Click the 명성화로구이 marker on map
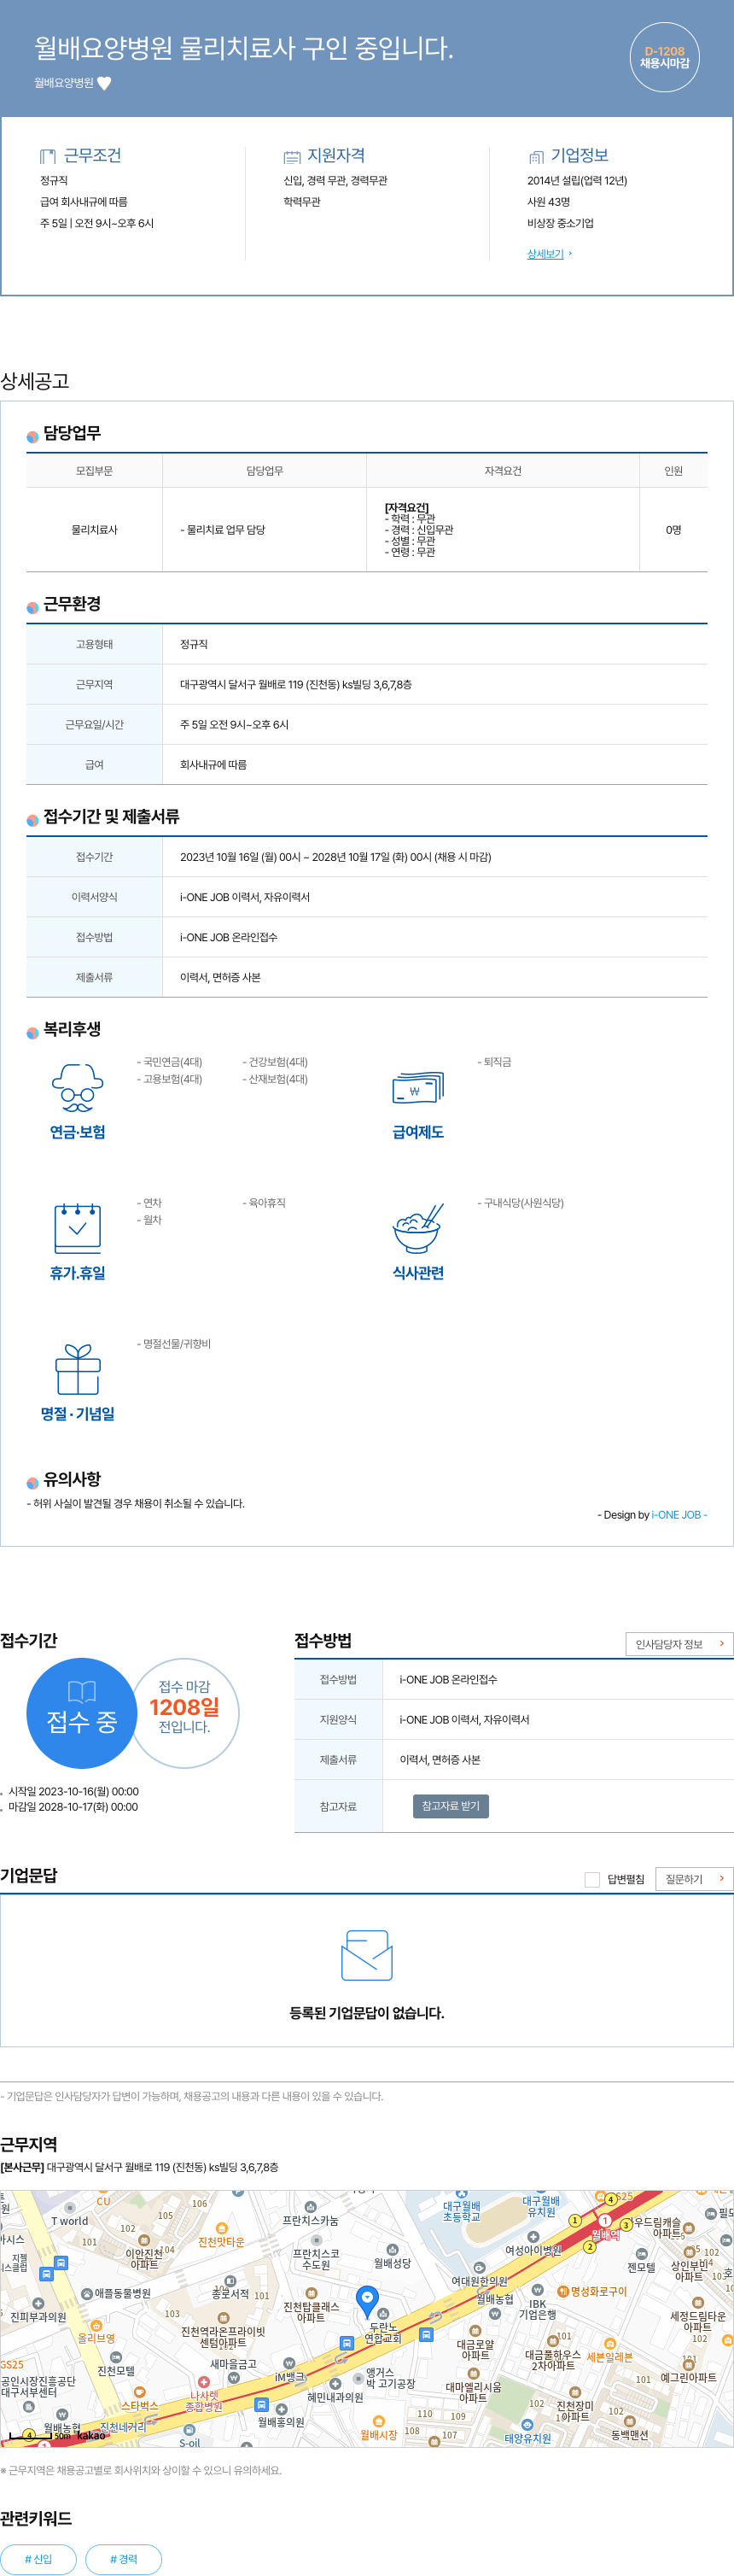The image size is (734, 2576). 592,2291
